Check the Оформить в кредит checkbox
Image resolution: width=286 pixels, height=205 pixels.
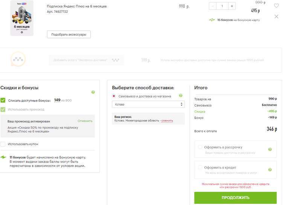coord(200,167)
